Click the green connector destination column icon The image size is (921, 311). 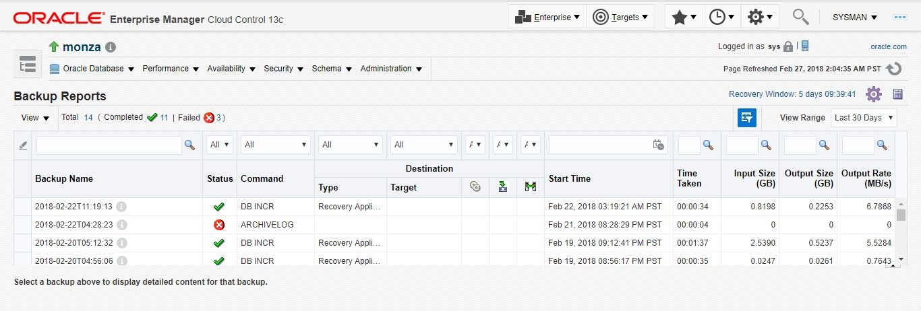[531, 187]
